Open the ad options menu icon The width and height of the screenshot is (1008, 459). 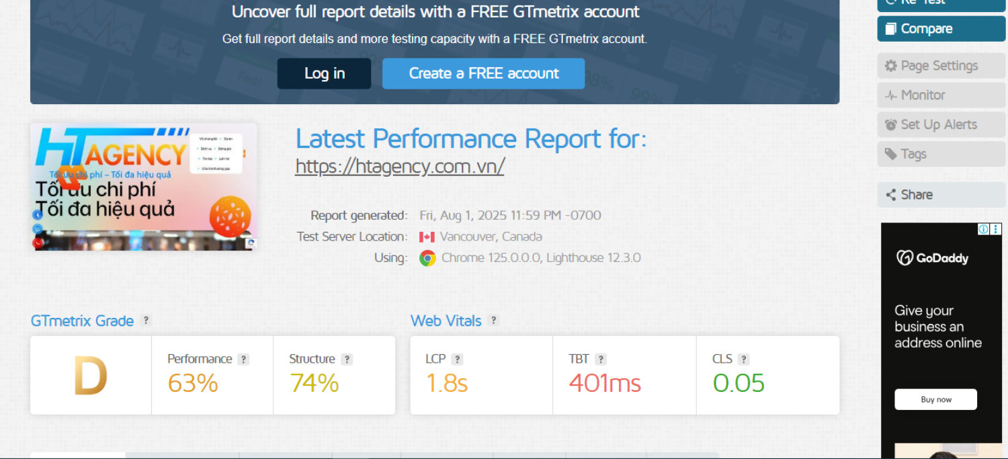pos(996,229)
